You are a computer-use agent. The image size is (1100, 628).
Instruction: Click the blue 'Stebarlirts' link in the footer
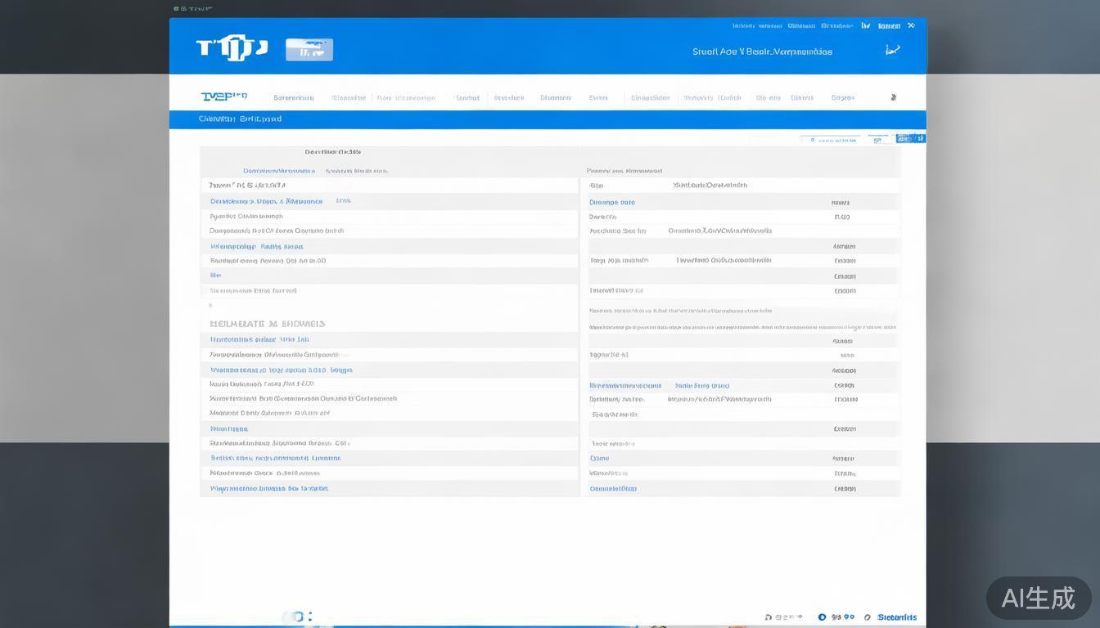click(896, 617)
